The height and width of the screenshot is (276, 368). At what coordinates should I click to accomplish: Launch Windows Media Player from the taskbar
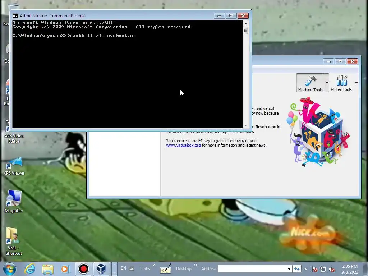click(65, 269)
